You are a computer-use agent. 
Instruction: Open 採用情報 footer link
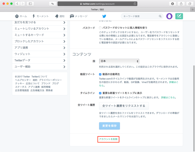(46, 87)
